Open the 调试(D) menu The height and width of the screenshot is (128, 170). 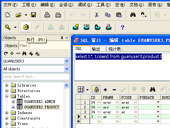(x=85, y=5)
